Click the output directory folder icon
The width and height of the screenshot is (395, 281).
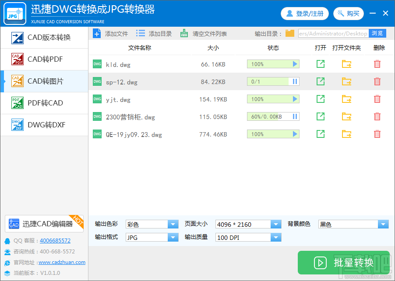point(290,33)
